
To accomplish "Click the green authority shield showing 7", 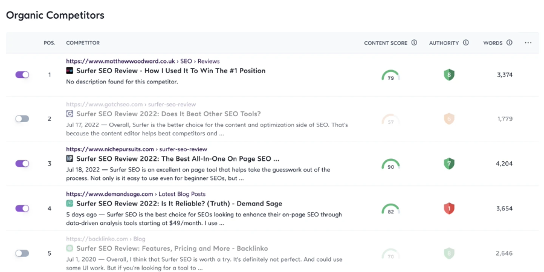I will pyautogui.click(x=449, y=164).
